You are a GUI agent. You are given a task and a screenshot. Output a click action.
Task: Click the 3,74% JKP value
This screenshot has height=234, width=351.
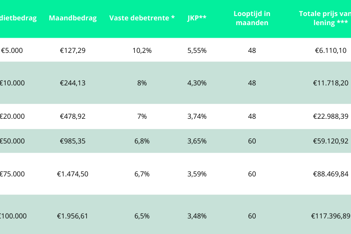(197, 116)
